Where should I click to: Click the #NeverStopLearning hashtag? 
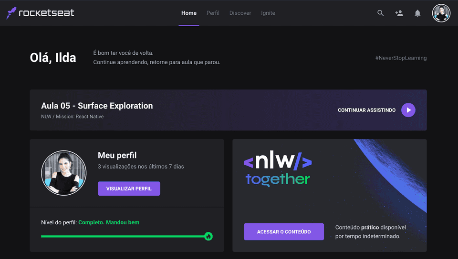401,58
